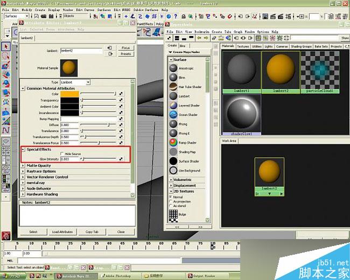This screenshot has width=350, height=280.
Task: Activate the Show Manipulator tool
Action: point(6,121)
